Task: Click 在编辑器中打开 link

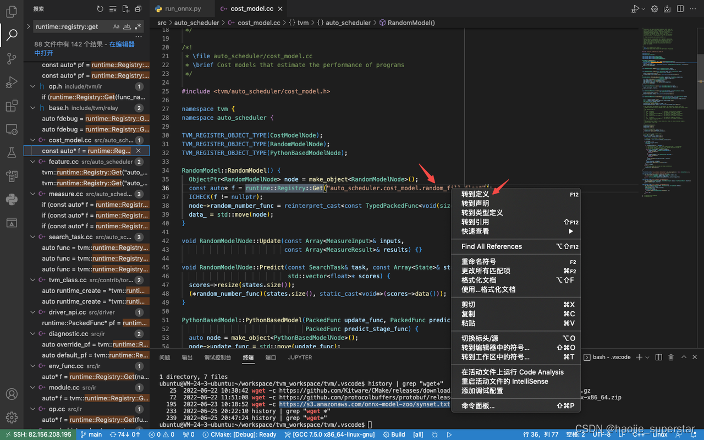Action: click(85, 48)
